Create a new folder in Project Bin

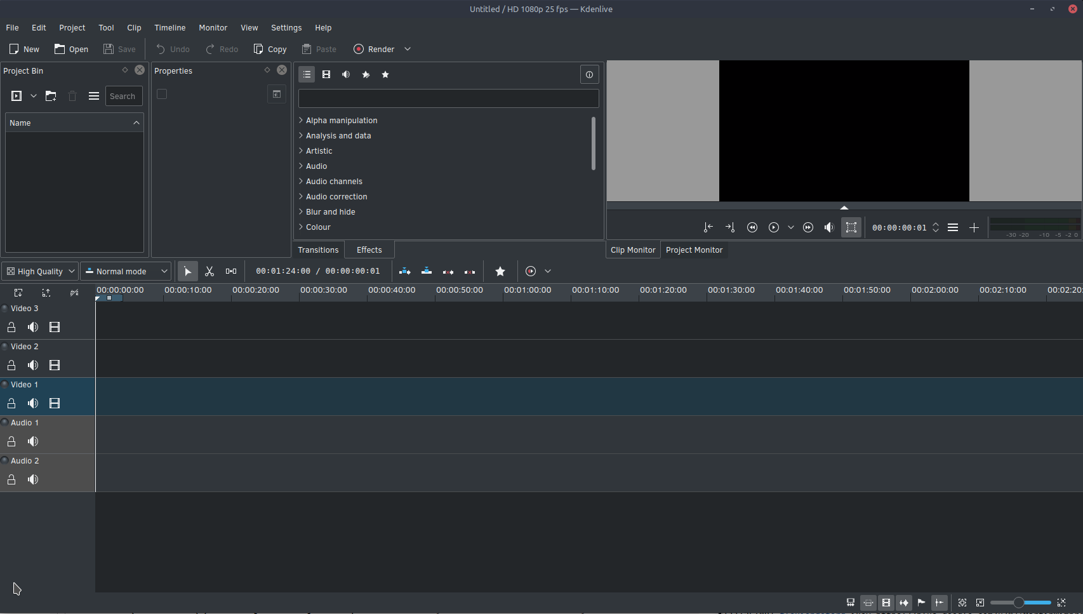click(x=51, y=96)
